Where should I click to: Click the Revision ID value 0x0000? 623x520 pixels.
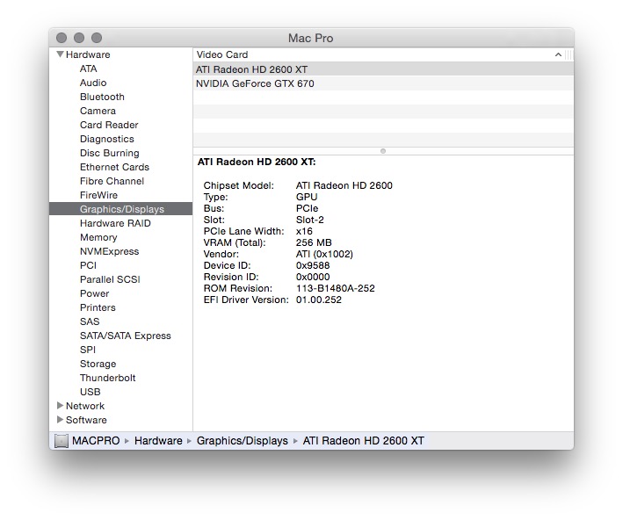pos(313,277)
